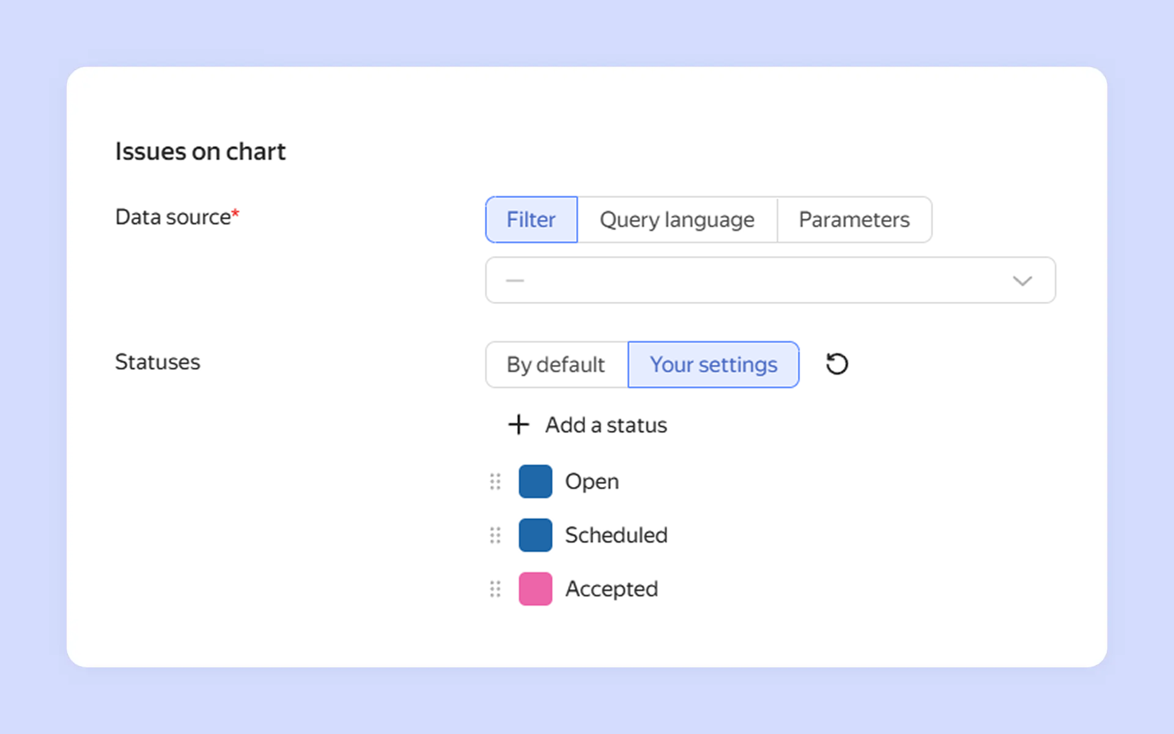Click the plus icon for adding status
This screenshot has width=1174, height=734.
(519, 425)
